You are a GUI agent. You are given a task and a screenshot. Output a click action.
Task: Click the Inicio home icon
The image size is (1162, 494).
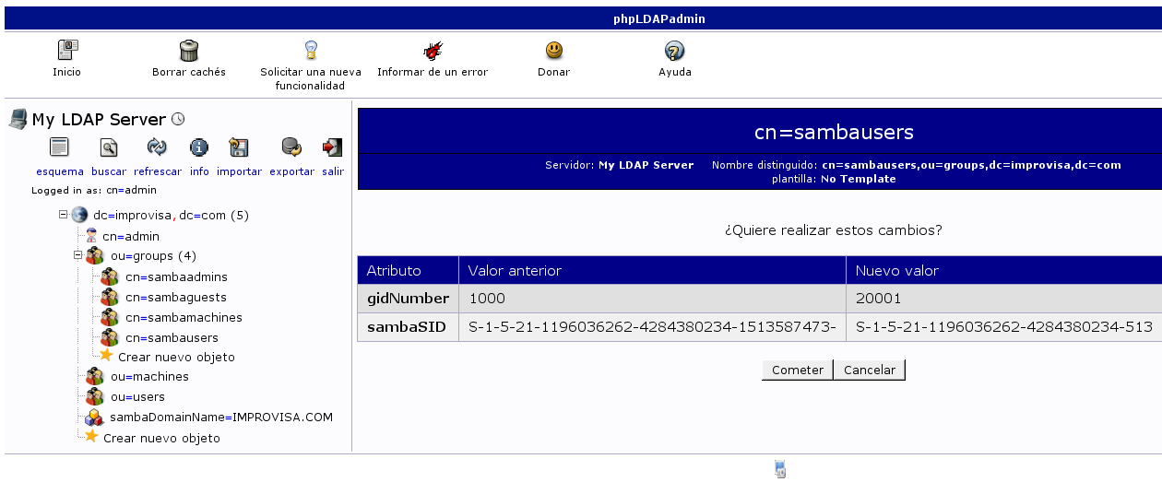(x=66, y=51)
